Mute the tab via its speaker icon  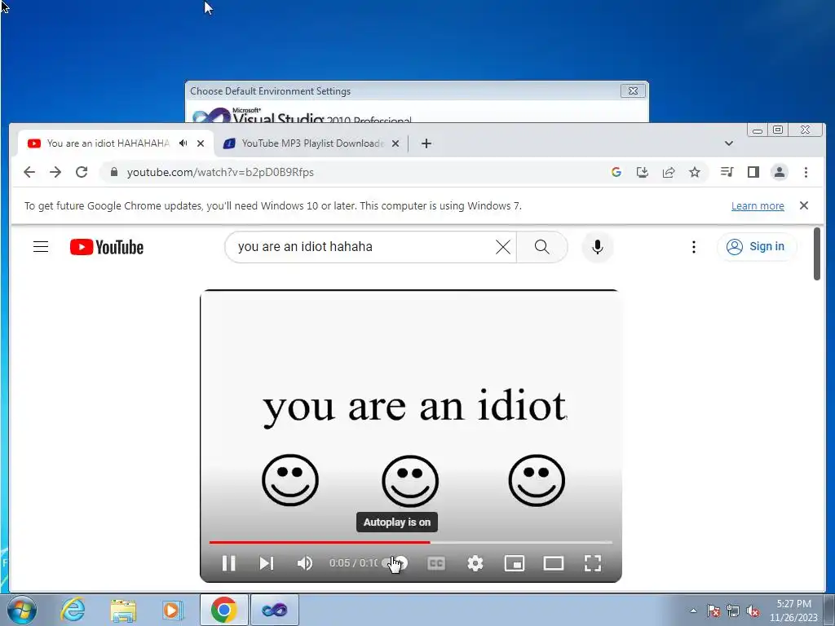pyautogui.click(x=183, y=143)
